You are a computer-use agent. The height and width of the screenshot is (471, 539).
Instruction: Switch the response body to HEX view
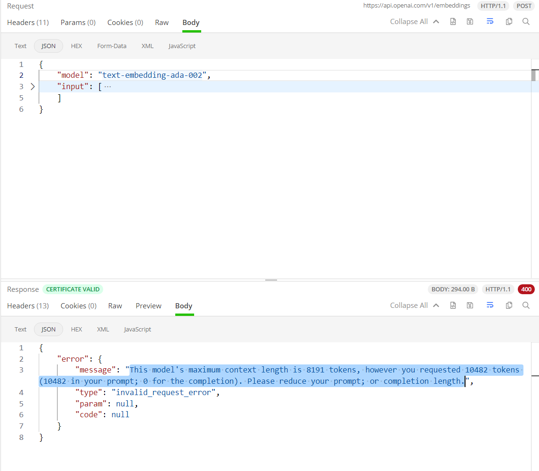pyautogui.click(x=76, y=330)
